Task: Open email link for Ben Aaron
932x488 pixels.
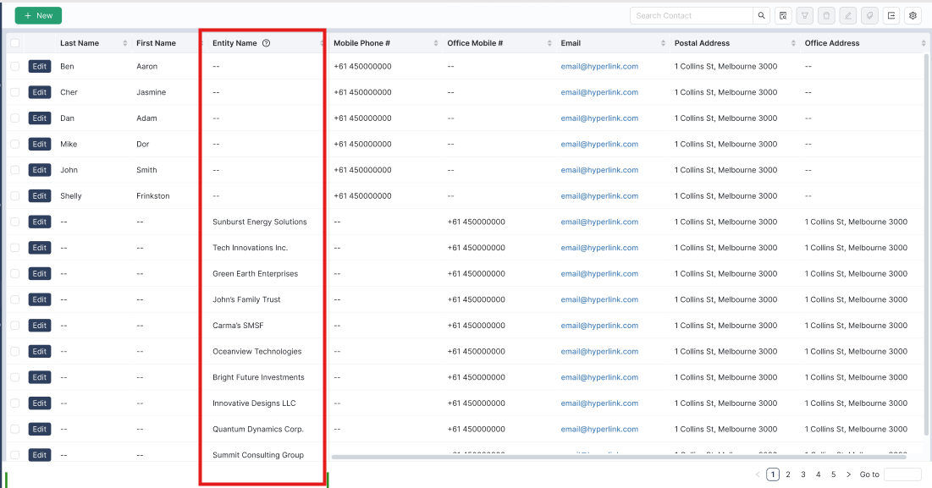Action: pyautogui.click(x=599, y=67)
